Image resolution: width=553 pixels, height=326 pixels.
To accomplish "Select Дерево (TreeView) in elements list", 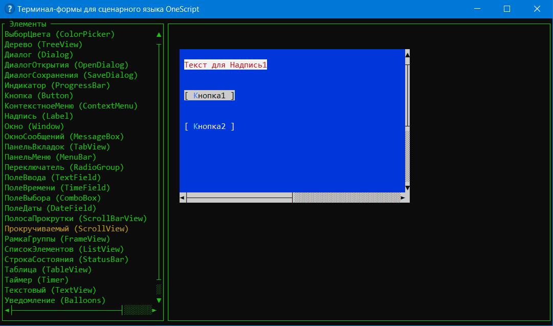I will (43, 45).
